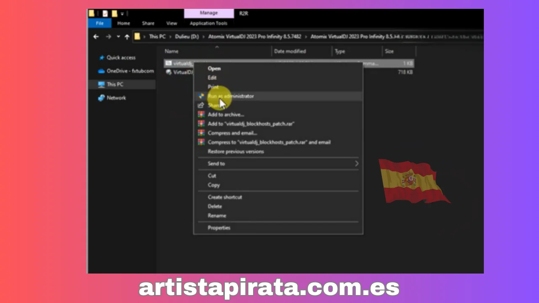Go back with the Back arrow
Image resolution: width=539 pixels, height=303 pixels.
coord(96,37)
